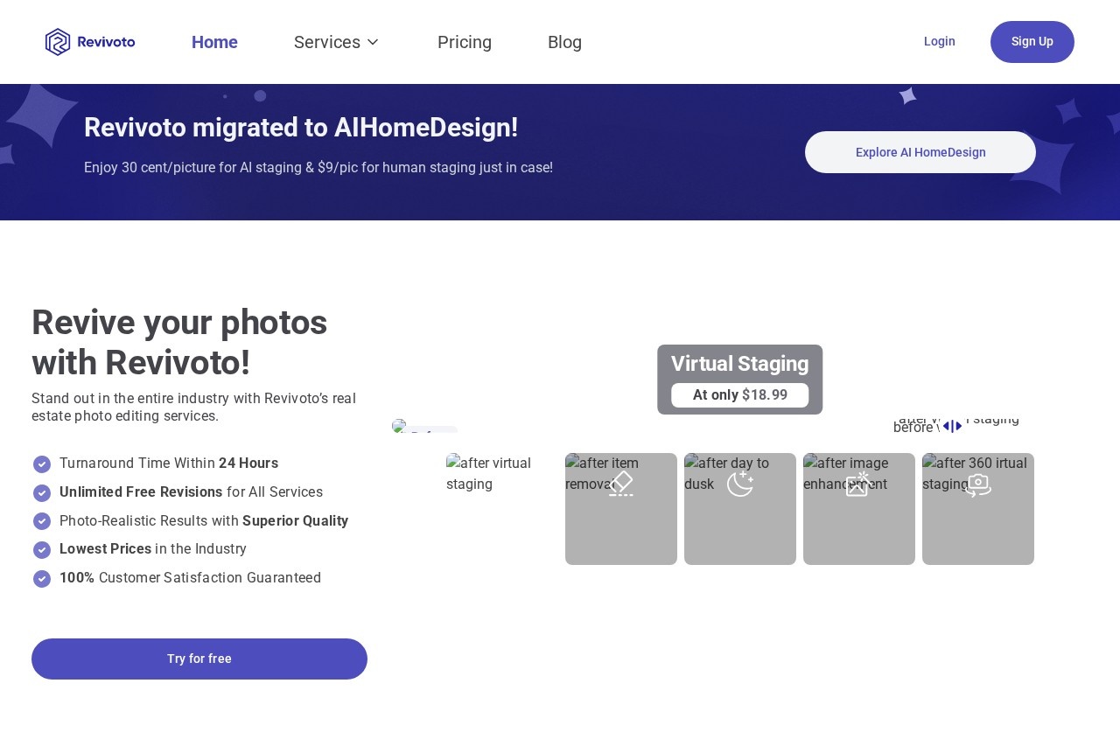Open the Blog menu item
The width and height of the screenshot is (1120, 746).
pyautogui.click(x=564, y=42)
